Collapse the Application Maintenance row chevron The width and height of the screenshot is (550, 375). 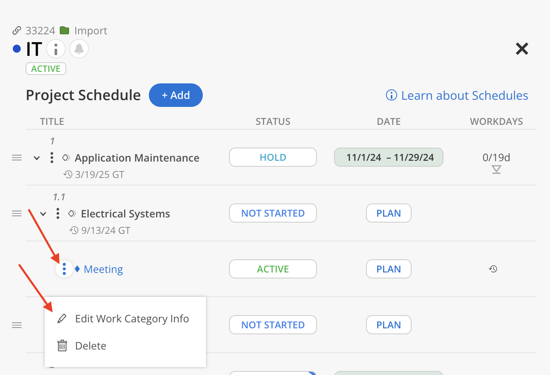[x=37, y=158]
